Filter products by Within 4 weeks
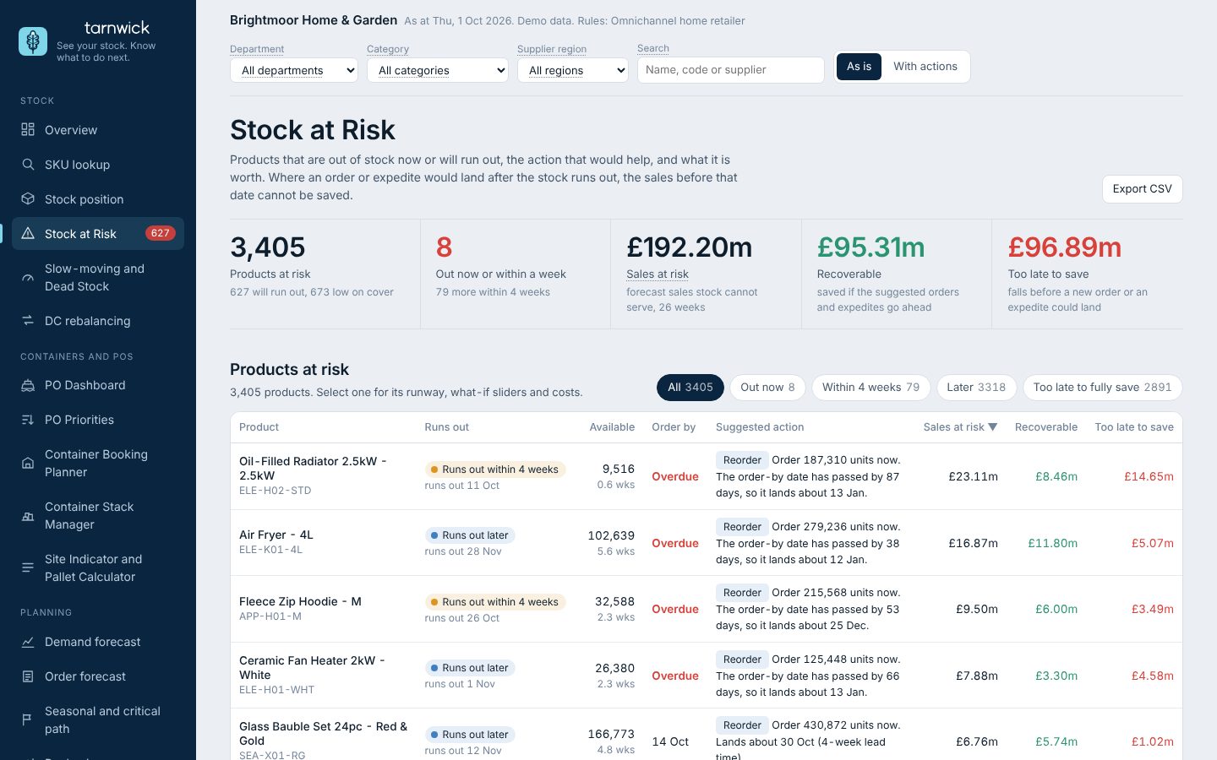This screenshot has width=1217, height=760. tap(870, 388)
